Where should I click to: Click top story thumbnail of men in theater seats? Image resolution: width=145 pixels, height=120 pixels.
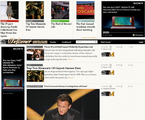point(35,10)
